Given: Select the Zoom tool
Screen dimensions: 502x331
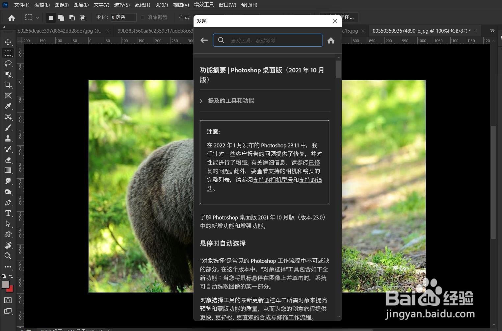Looking at the screenshot, I should (8, 256).
